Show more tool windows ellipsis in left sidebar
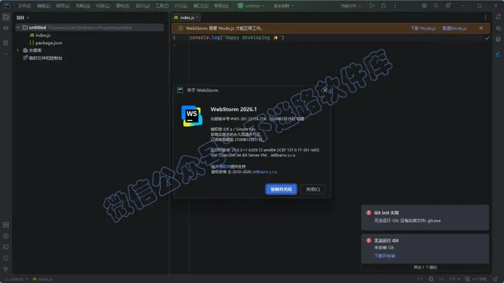This screenshot has width=504, height=283. pos(6,54)
